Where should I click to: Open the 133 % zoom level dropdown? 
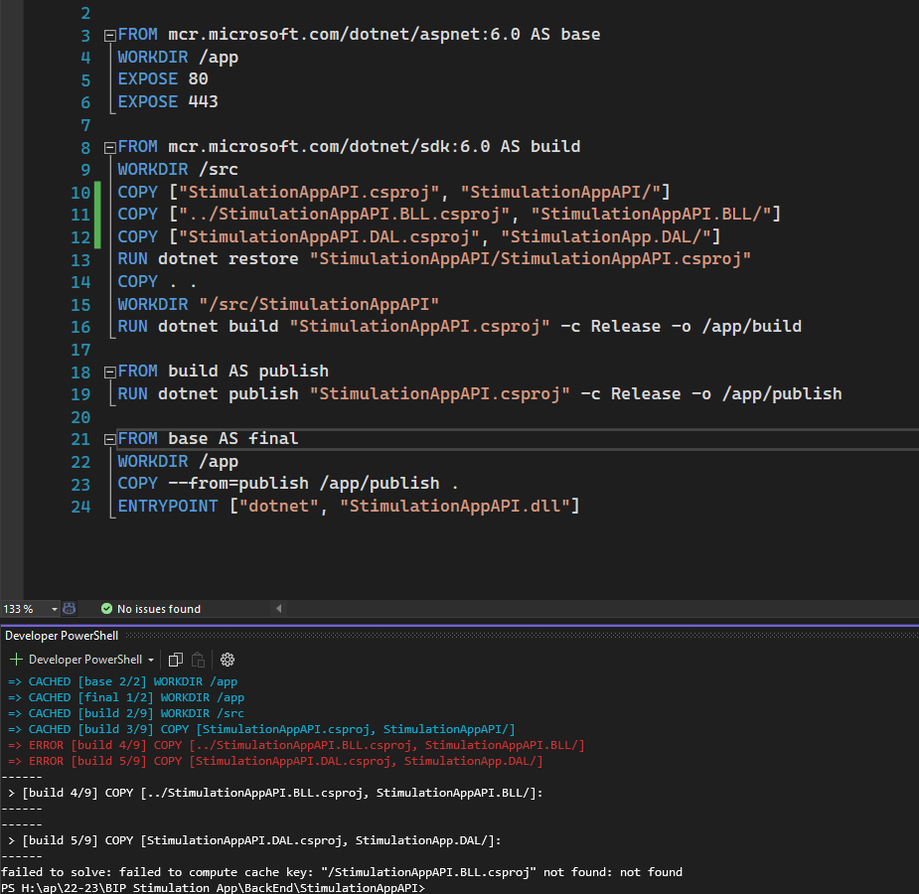pos(54,609)
